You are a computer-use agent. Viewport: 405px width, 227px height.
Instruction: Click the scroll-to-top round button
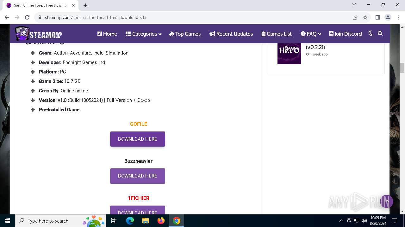(386, 201)
